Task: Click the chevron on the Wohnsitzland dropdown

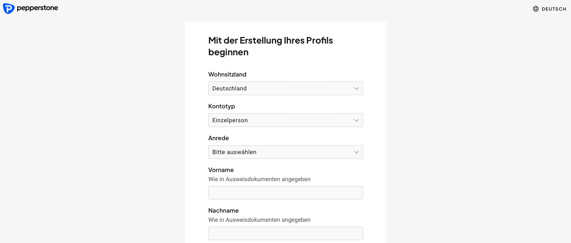Action: click(x=356, y=88)
